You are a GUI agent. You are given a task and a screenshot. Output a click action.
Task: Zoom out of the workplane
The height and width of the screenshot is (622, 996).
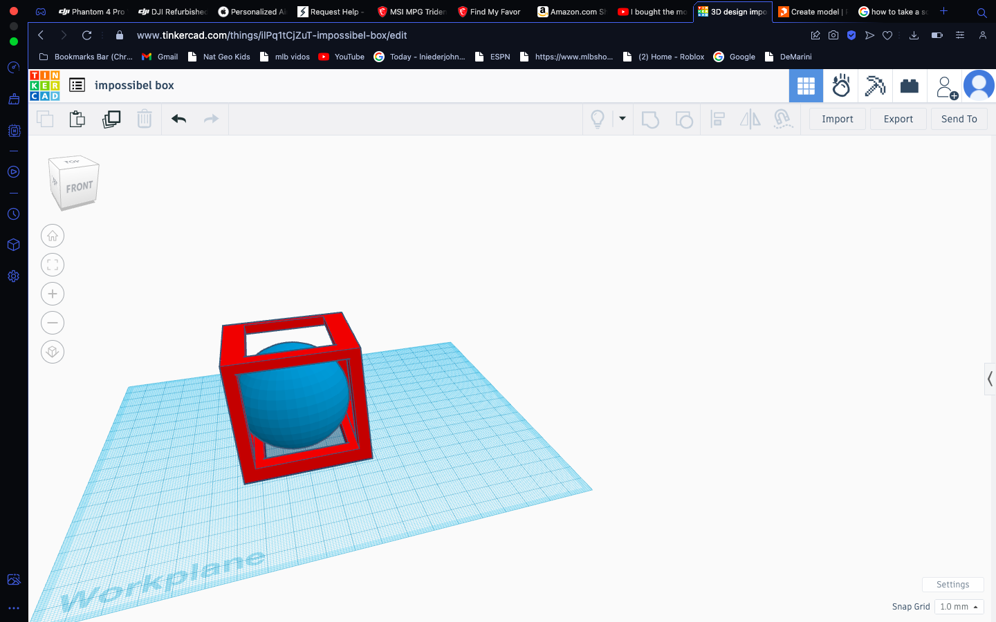[53, 323]
